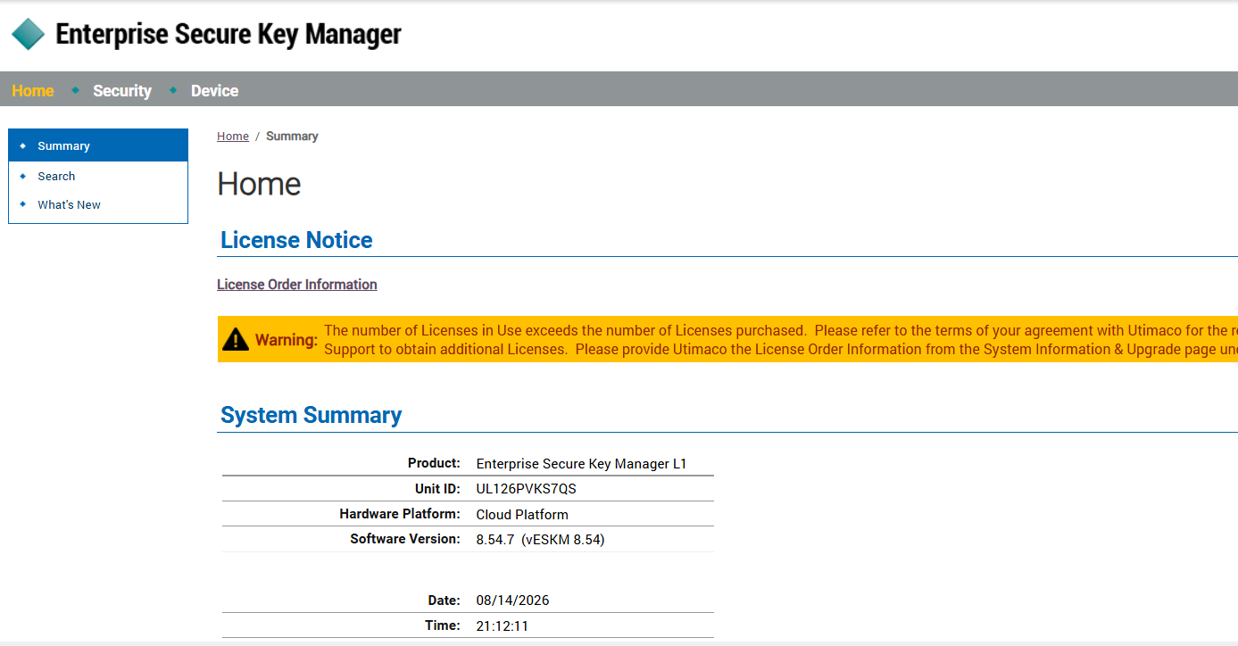This screenshot has width=1238, height=646.
Task: Open the Security navigation tab
Action: pyautogui.click(x=122, y=91)
